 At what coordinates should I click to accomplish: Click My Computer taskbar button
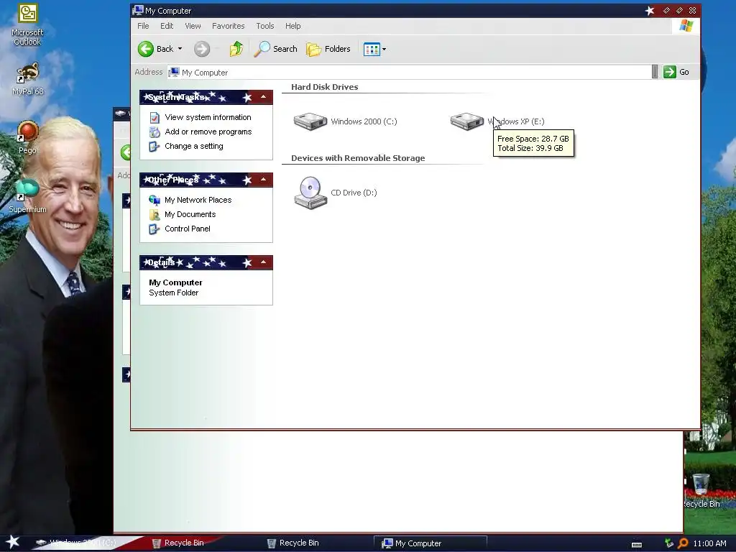(x=430, y=543)
